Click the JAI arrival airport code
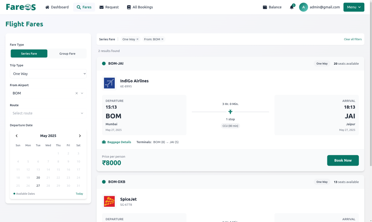Image resolution: width=372 pixels, height=222 pixels. coord(350,116)
